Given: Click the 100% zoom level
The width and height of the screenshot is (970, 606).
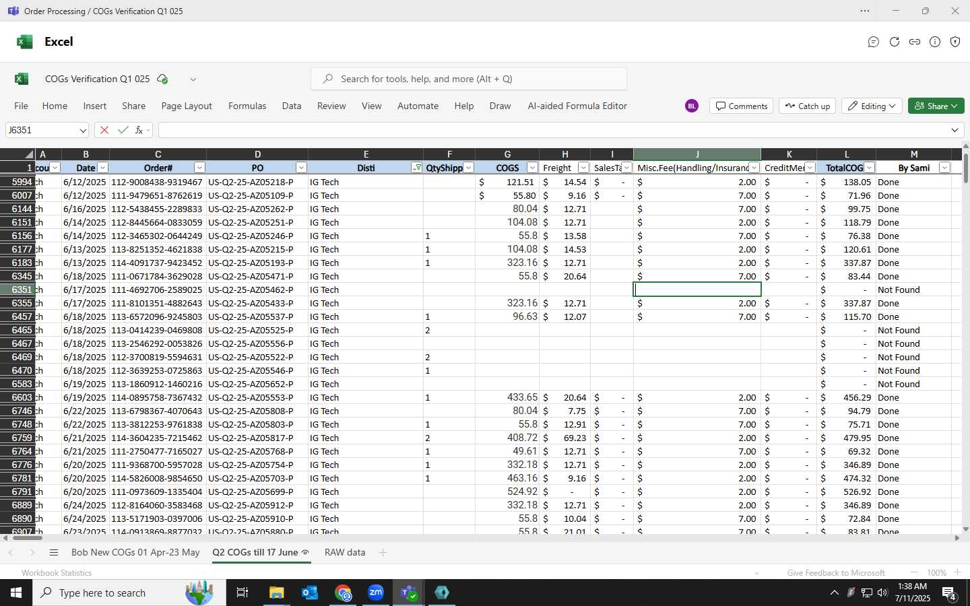Looking at the screenshot, I should click(936, 573).
